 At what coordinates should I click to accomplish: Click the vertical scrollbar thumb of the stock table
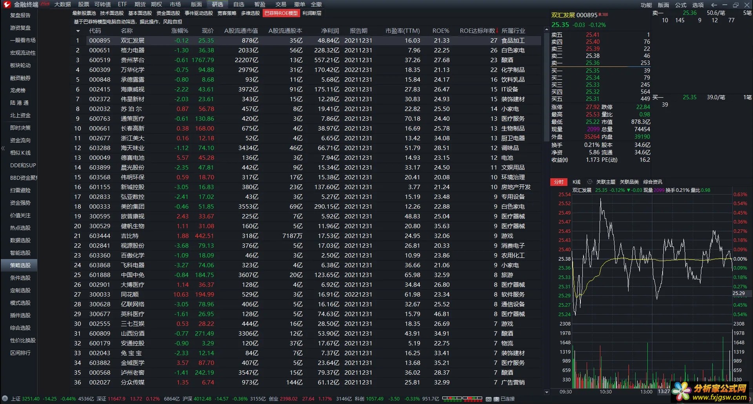coord(546,87)
